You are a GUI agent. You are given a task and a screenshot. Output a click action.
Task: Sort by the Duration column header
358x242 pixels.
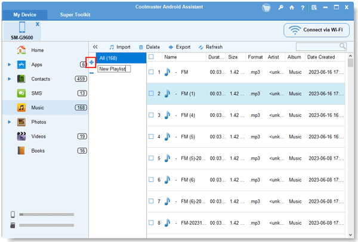click(x=216, y=57)
